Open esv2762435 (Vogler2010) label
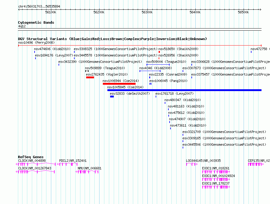The width and height of the screenshot is (270, 204). (107, 74)
